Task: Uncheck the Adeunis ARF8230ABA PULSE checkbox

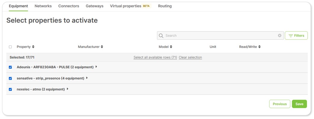Action: tap(11, 67)
